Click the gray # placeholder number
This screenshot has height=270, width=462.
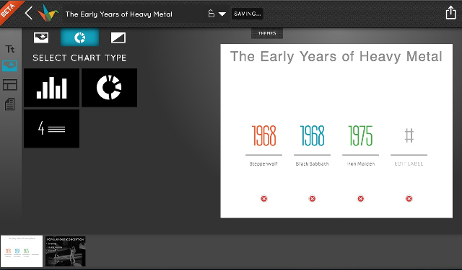409,135
